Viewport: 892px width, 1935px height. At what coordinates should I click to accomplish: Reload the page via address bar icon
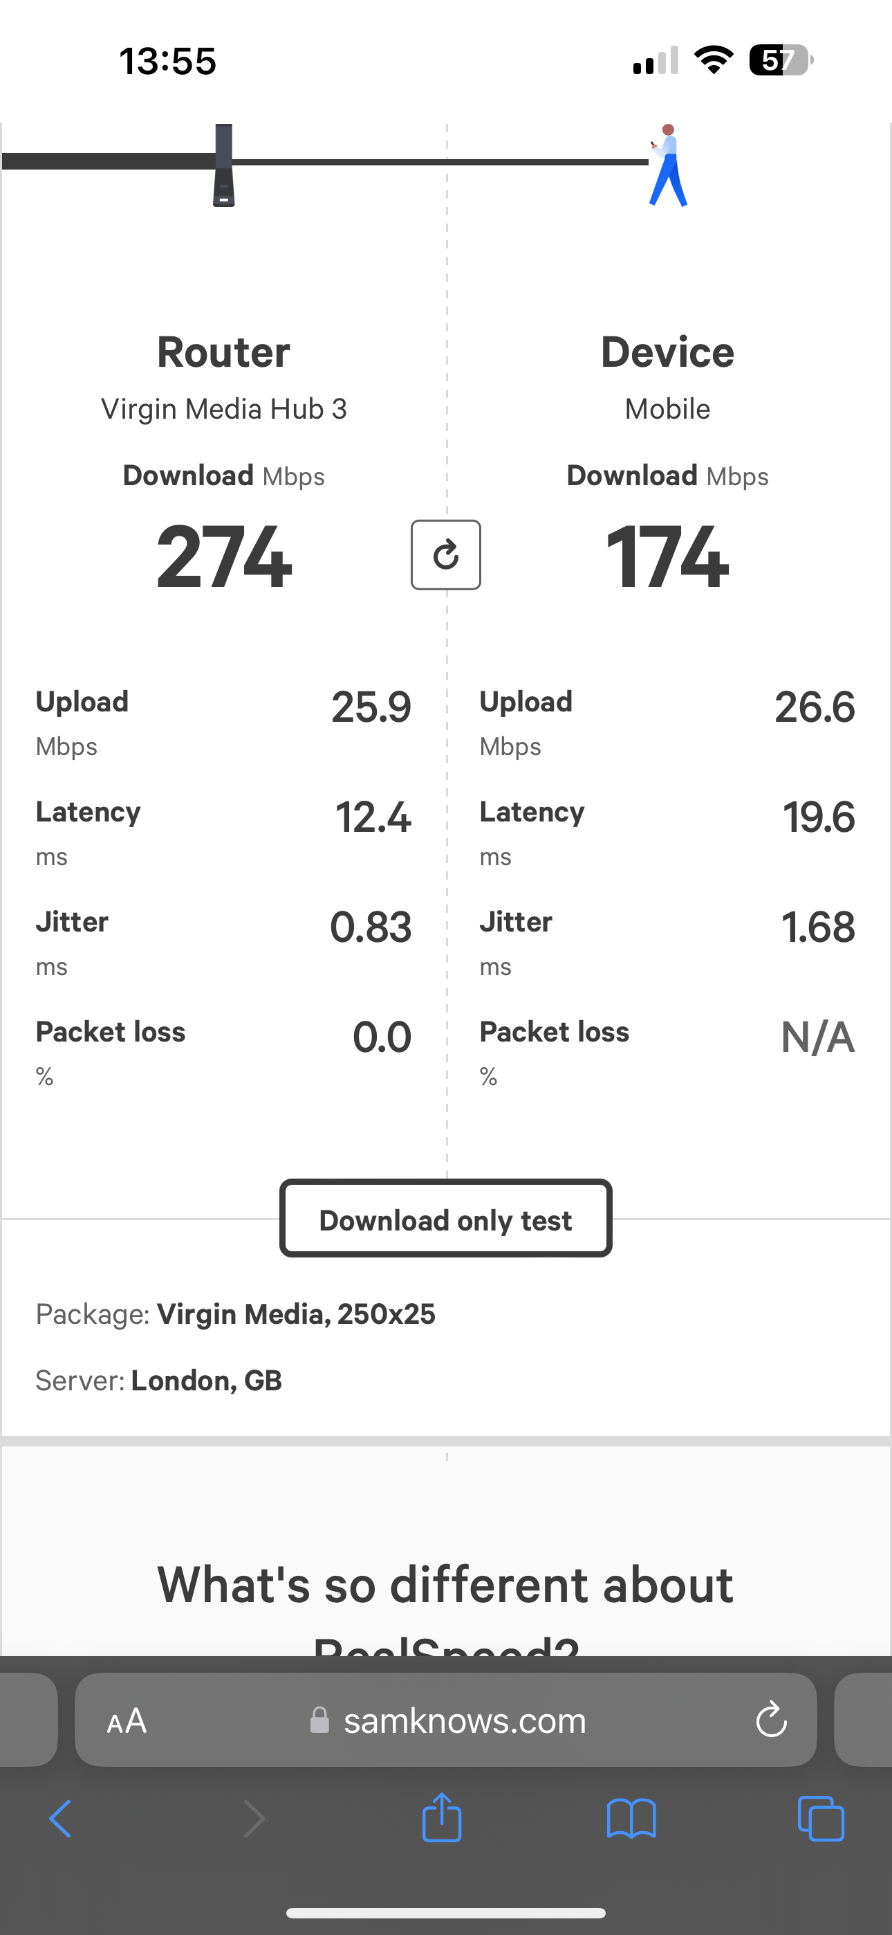pyautogui.click(x=771, y=1719)
